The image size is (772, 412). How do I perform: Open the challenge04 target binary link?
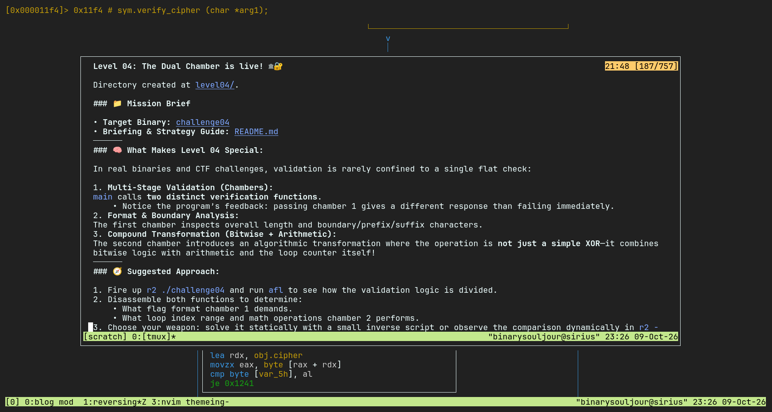pos(202,122)
